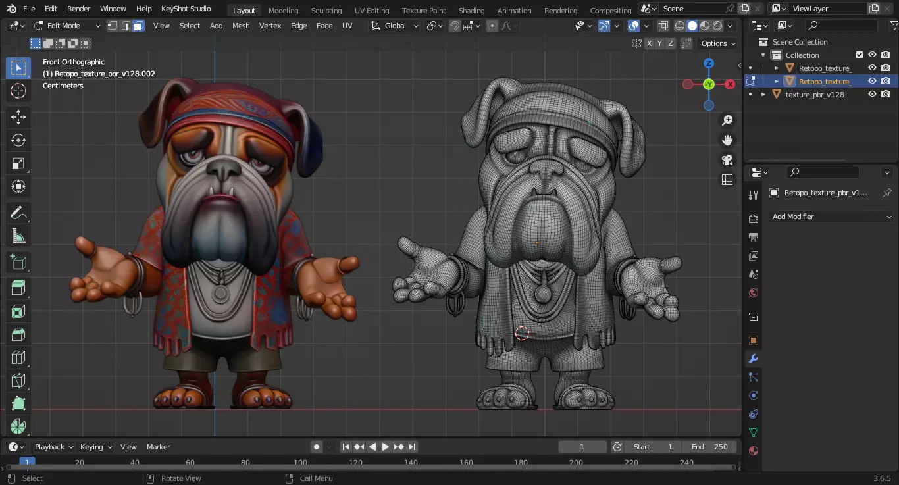
Task: Toggle auto keying record button
Action: tap(317, 447)
